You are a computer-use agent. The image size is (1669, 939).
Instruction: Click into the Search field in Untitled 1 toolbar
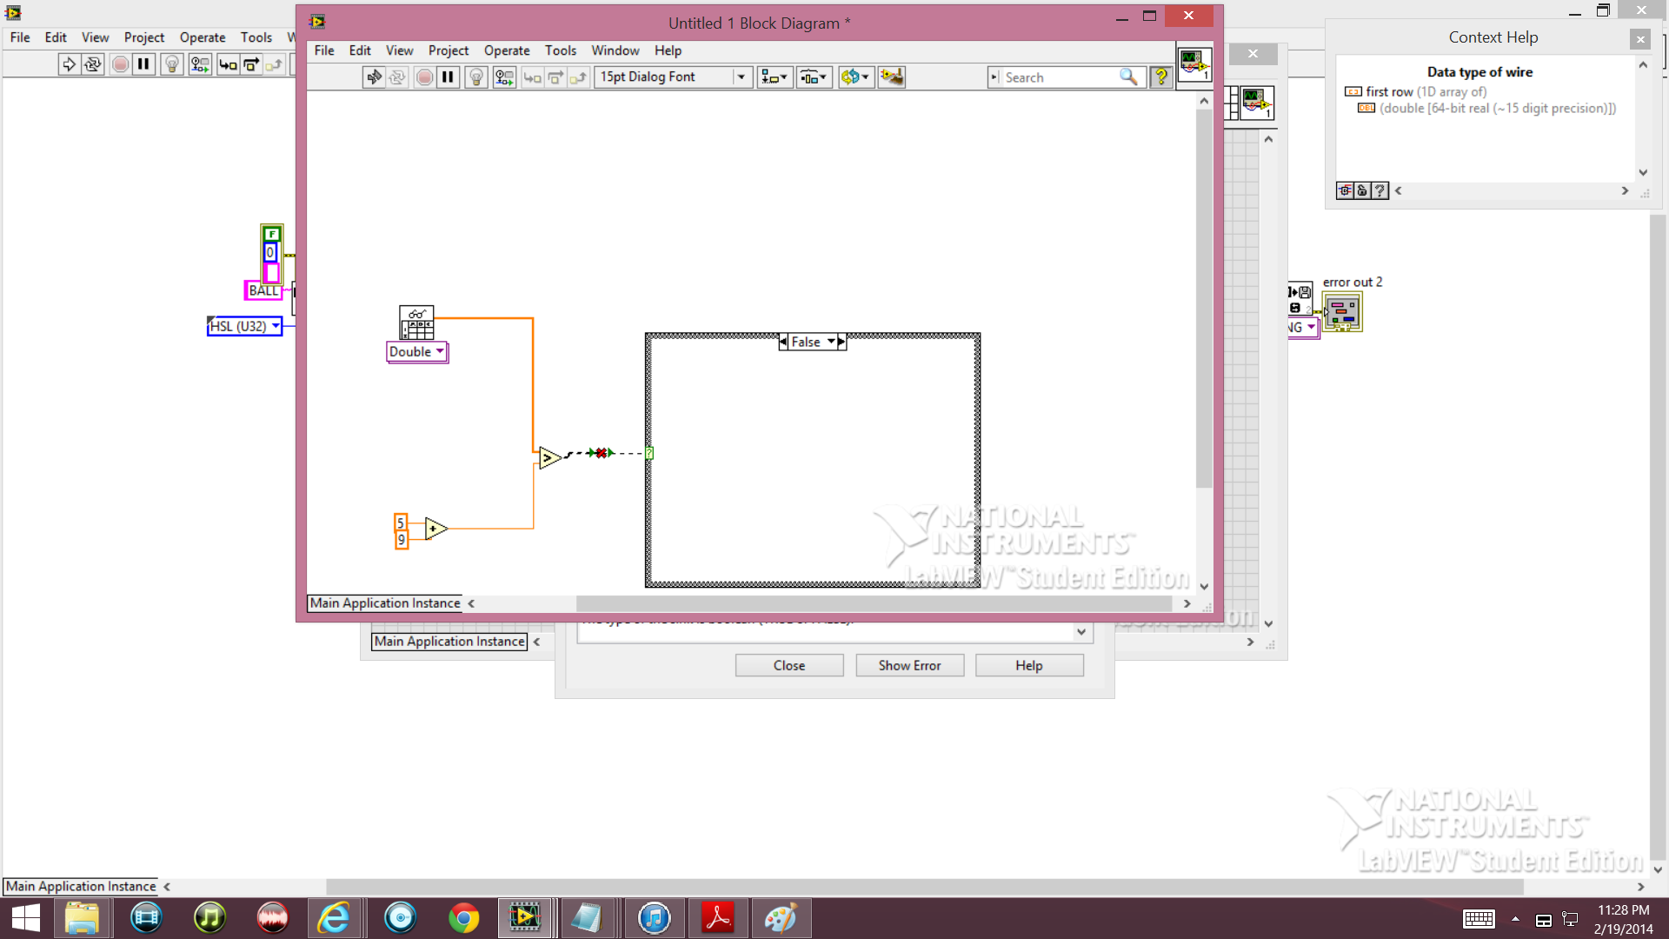point(1059,77)
